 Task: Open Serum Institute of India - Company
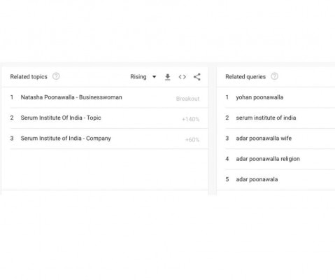point(66,139)
